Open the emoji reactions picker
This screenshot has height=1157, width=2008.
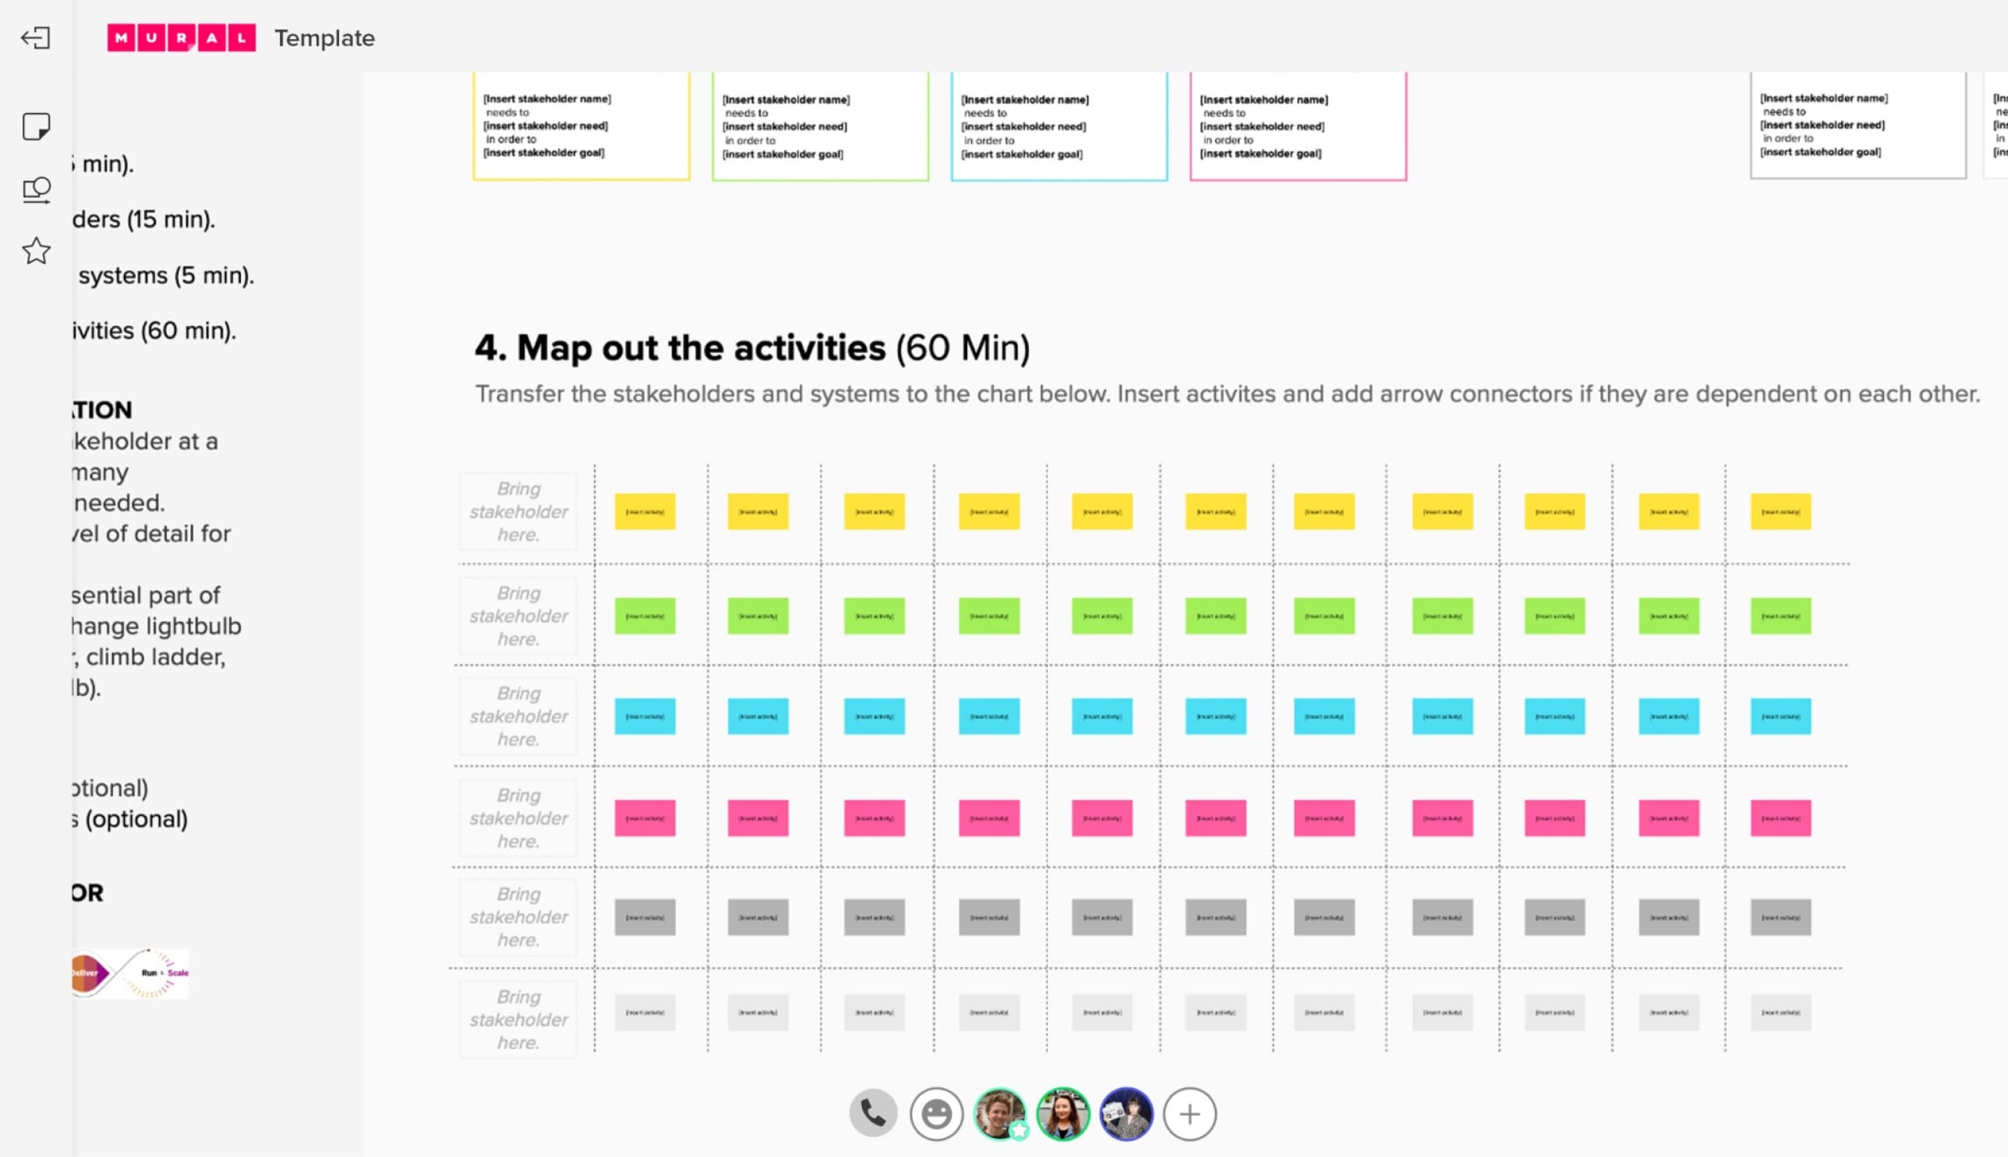(936, 1113)
